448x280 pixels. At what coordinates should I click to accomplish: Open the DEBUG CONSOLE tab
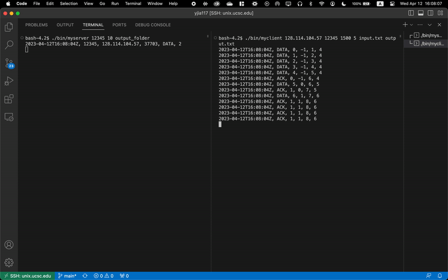tap(153, 25)
